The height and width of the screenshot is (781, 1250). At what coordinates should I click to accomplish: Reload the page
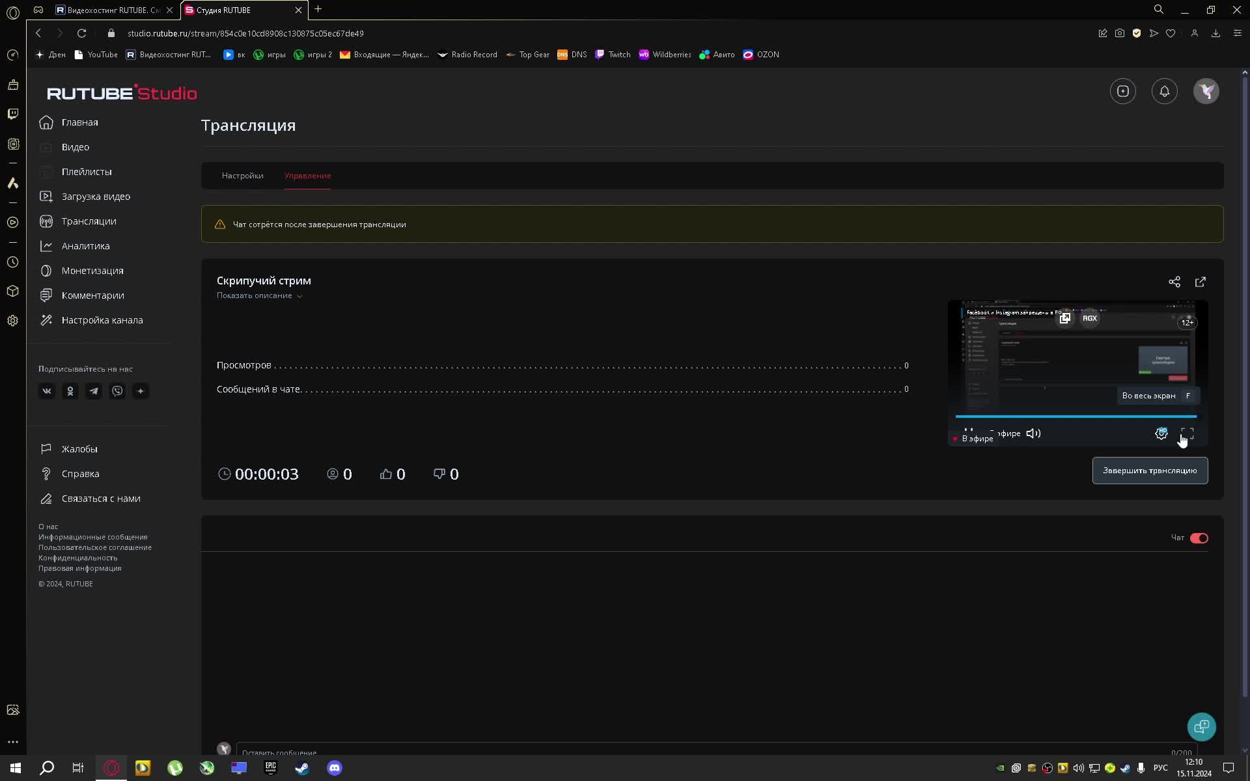[81, 33]
